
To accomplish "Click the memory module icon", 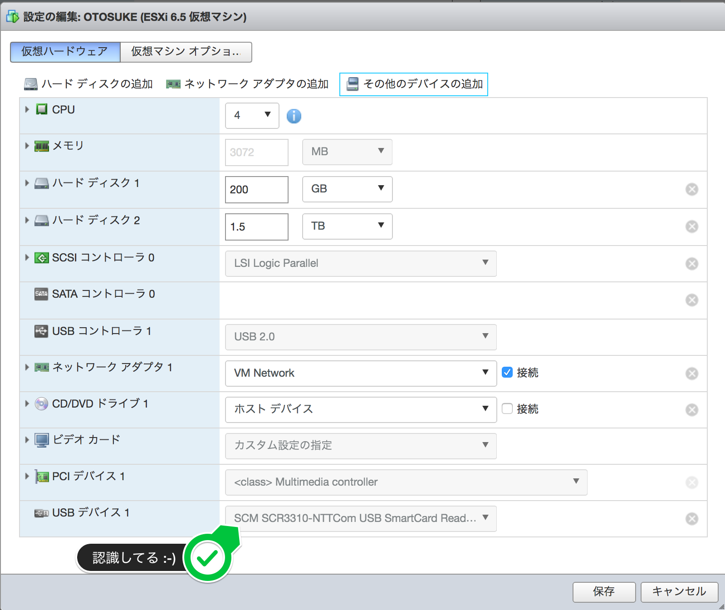I will coord(42,146).
